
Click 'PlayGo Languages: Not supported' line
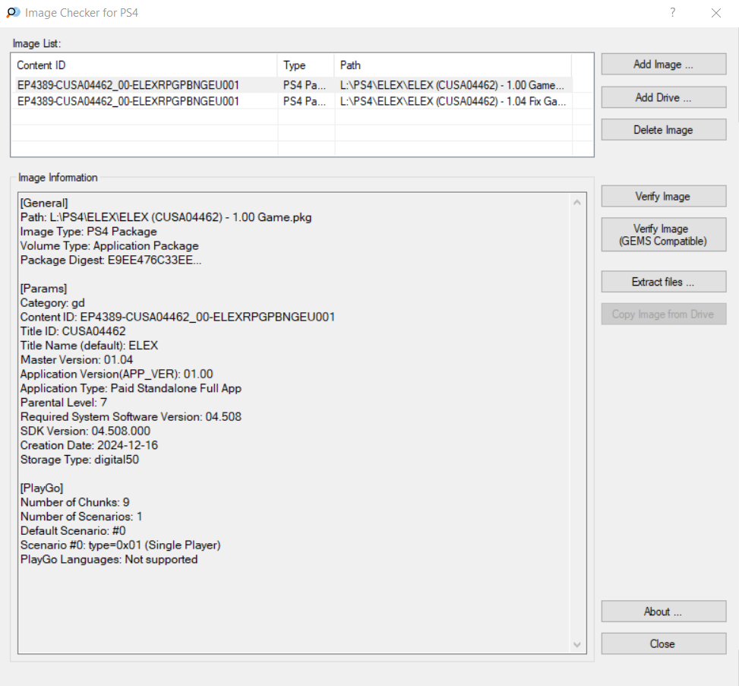[x=109, y=559]
